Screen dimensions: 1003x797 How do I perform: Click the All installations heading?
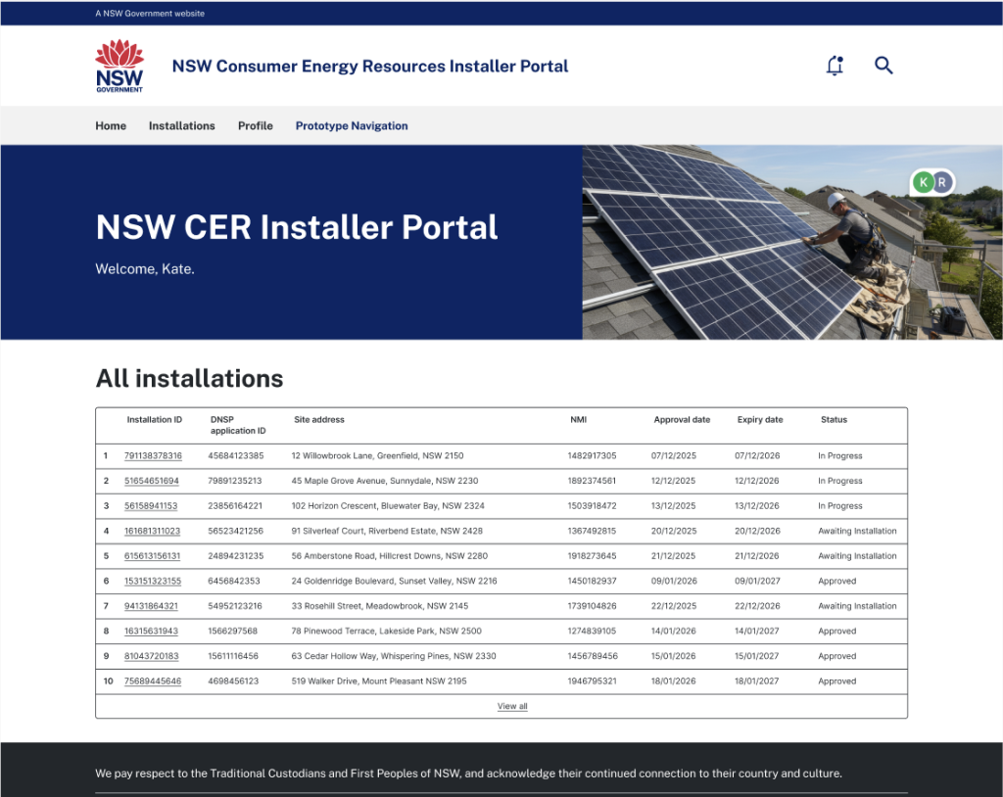pos(189,379)
